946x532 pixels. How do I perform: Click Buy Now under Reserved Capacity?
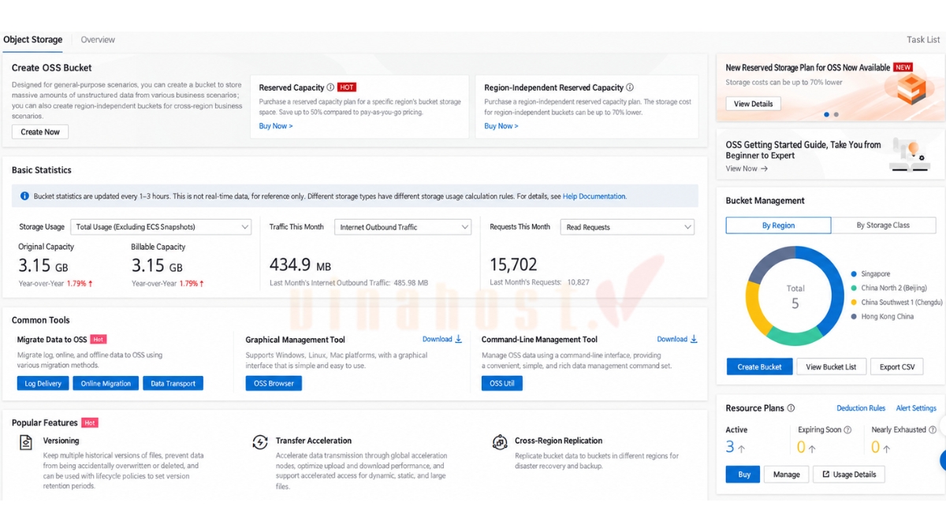coord(276,126)
